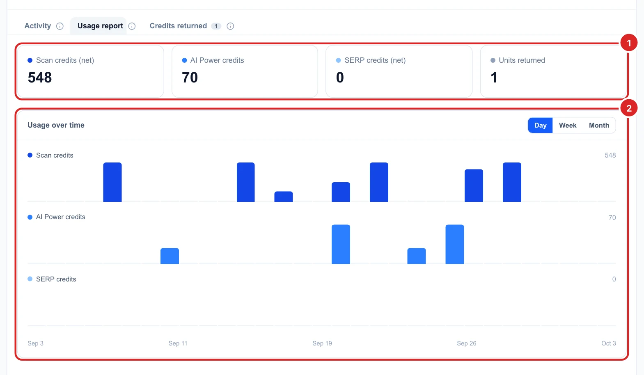Viewport: 644px width, 375px height.
Task: Switch to the Credits returned tab
Action: tap(178, 26)
